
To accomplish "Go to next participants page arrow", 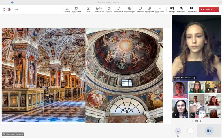I will click(200, 121).
